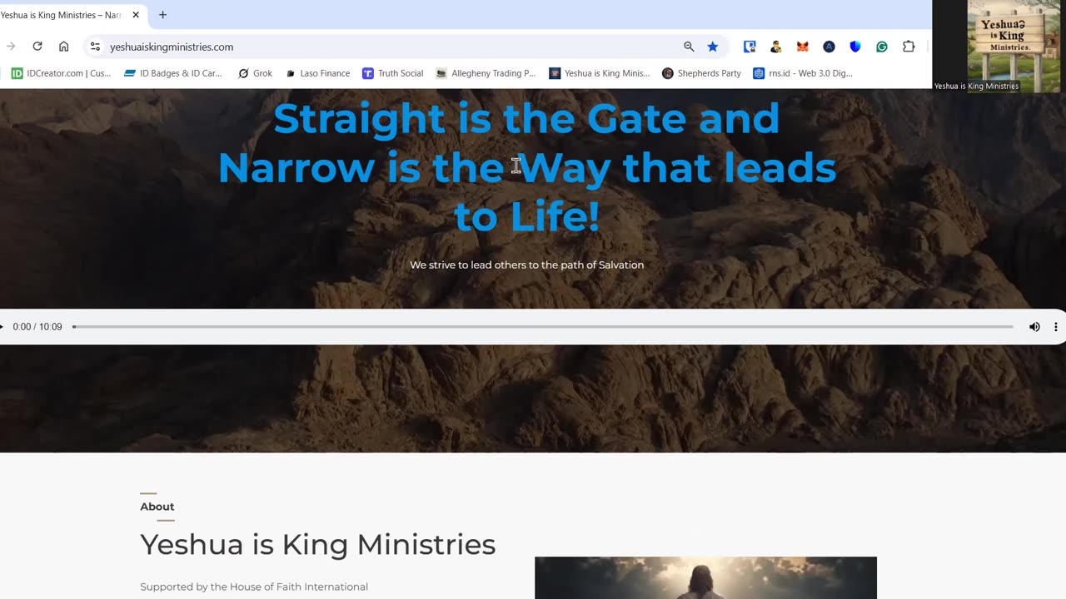Open the Extensions puzzle-piece menu
The height and width of the screenshot is (599, 1066).
909,47
